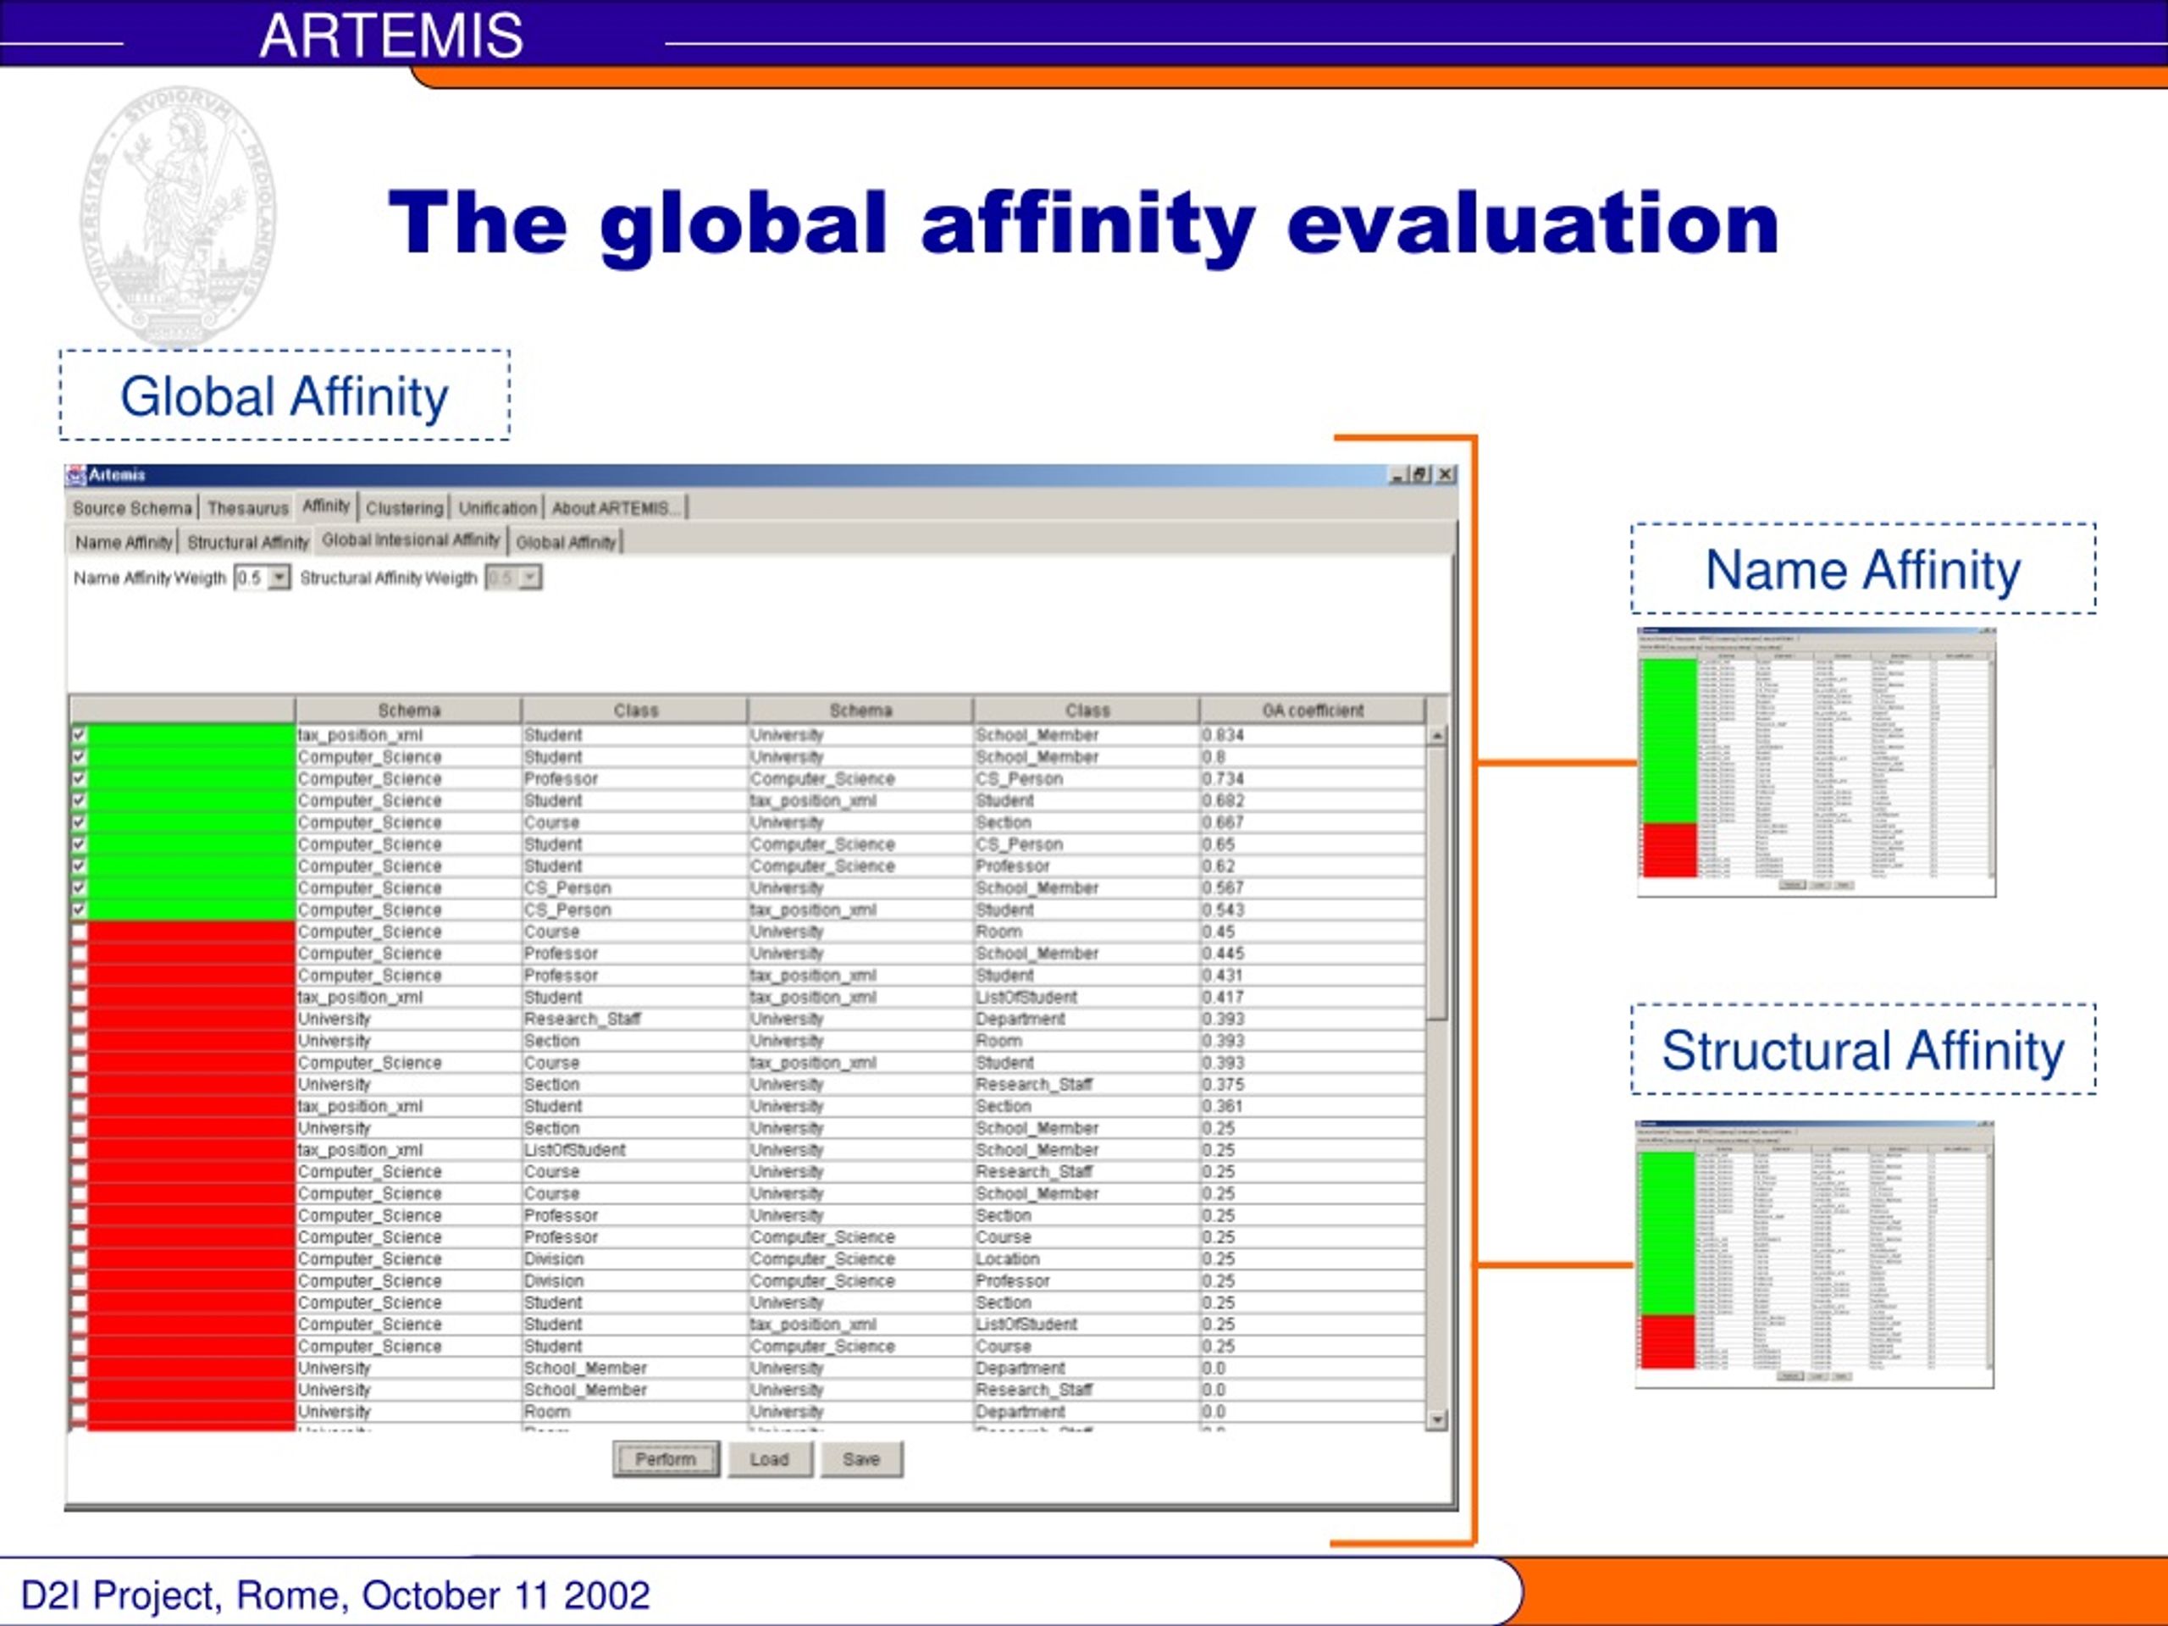Open the Thesaurus tab

coord(248,507)
